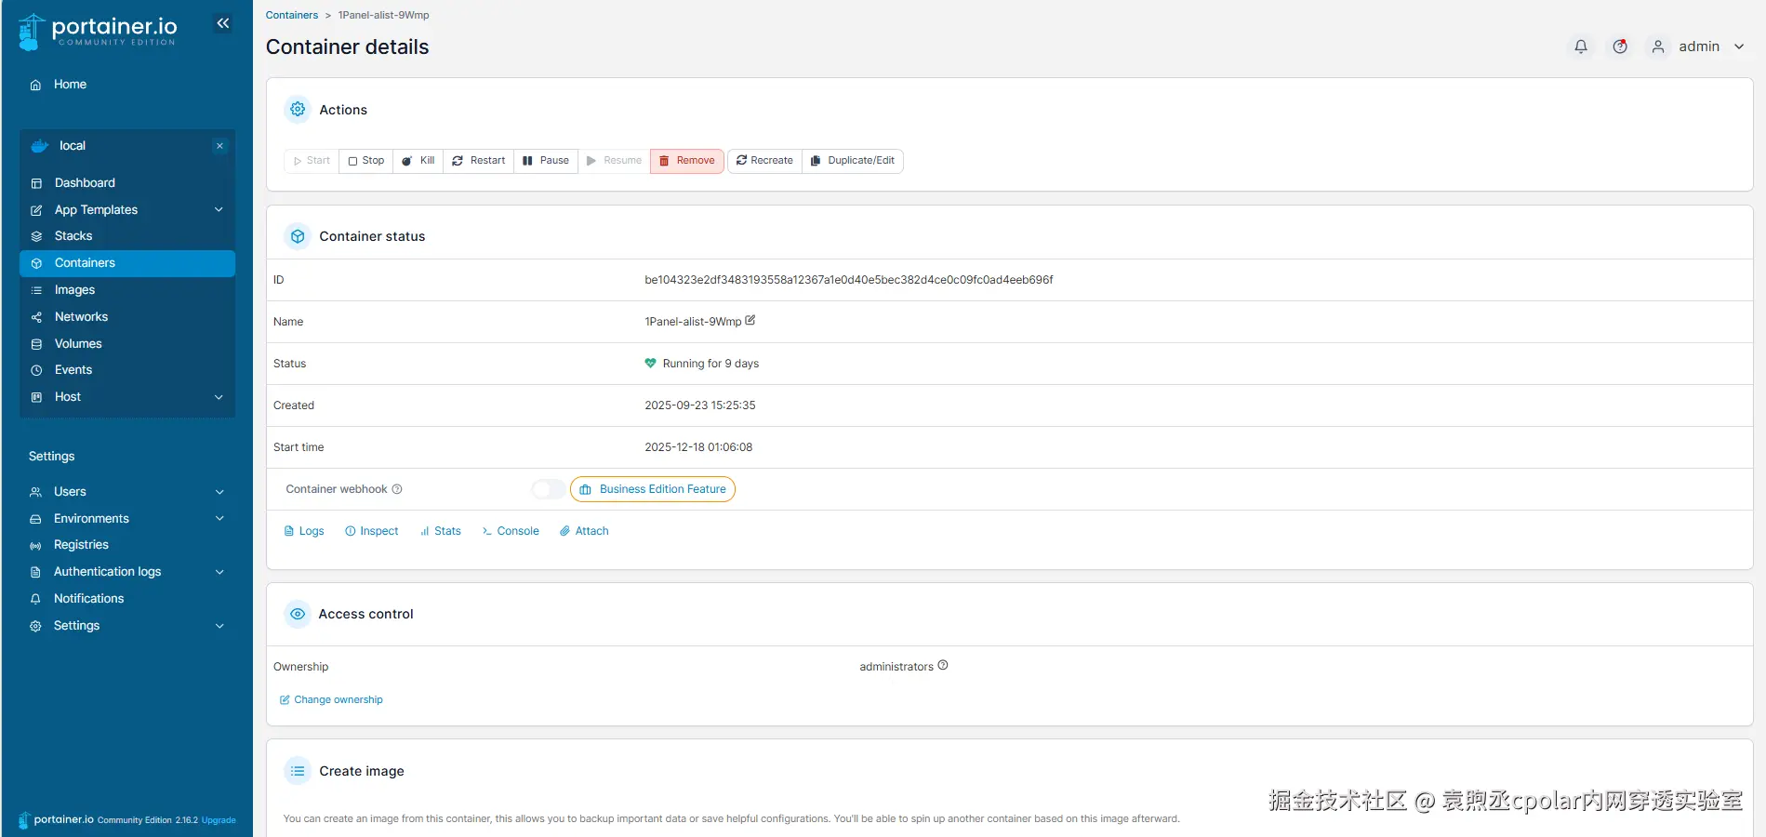Click the Containers breadcrumb link
The height and width of the screenshot is (837, 1766).
coord(292,15)
